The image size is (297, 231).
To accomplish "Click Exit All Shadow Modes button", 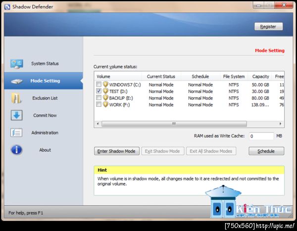I will [x=211, y=151].
